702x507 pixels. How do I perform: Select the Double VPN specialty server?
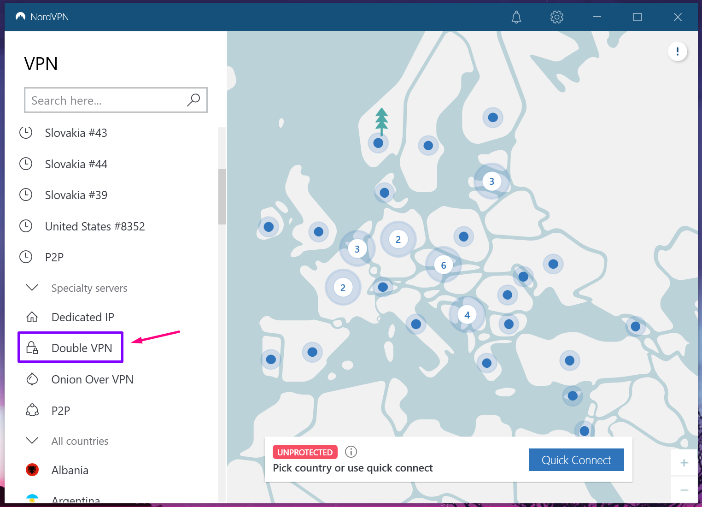[81, 348]
